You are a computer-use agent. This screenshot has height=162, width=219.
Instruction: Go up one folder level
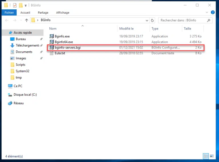(27, 20)
